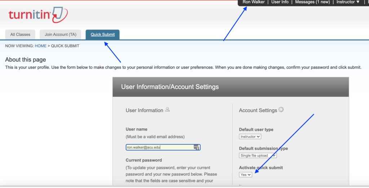Screen dimensions: 369x188
Task: Expand the Default submission type dropdown
Action: (x=258, y=156)
